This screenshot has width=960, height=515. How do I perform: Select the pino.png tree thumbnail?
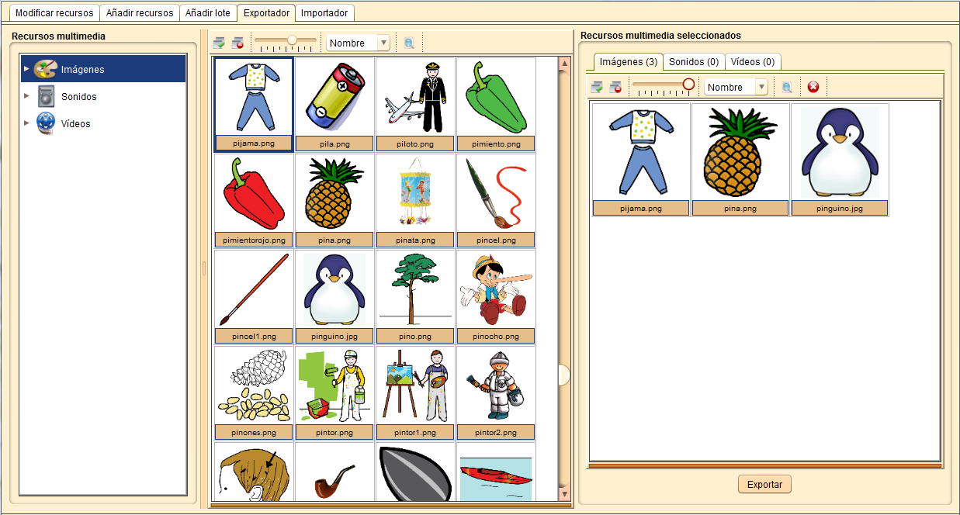(415, 297)
